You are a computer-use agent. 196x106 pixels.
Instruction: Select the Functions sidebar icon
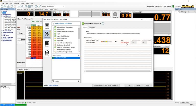[47, 35]
